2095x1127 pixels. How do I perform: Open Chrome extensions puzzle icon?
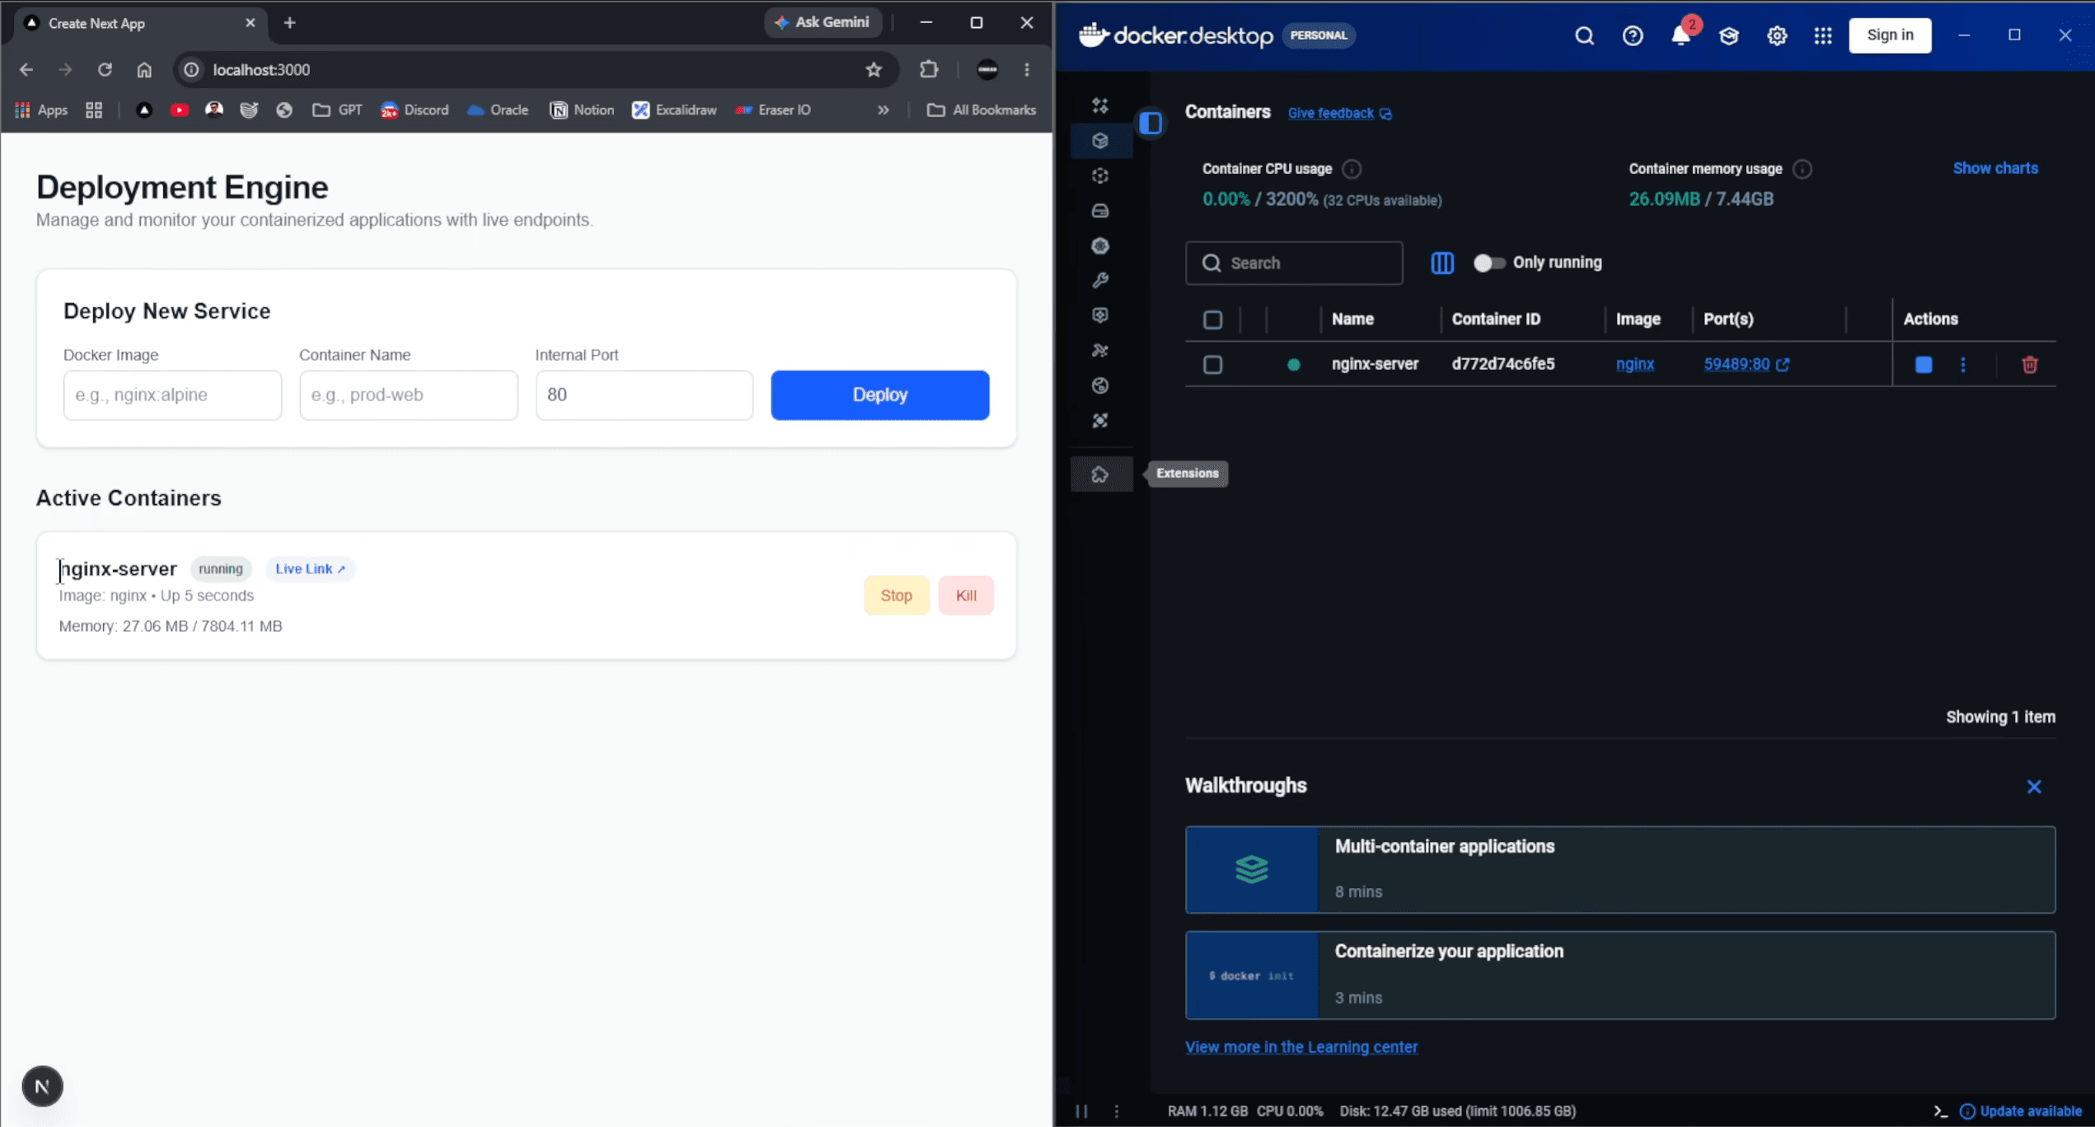tap(929, 70)
